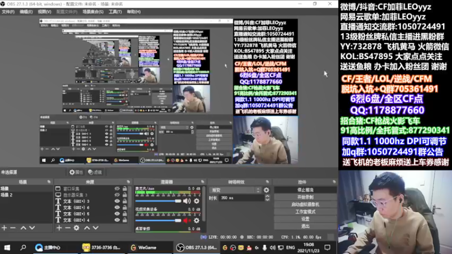
Task: Click the 时长 350 ms input field
Action: (242, 198)
